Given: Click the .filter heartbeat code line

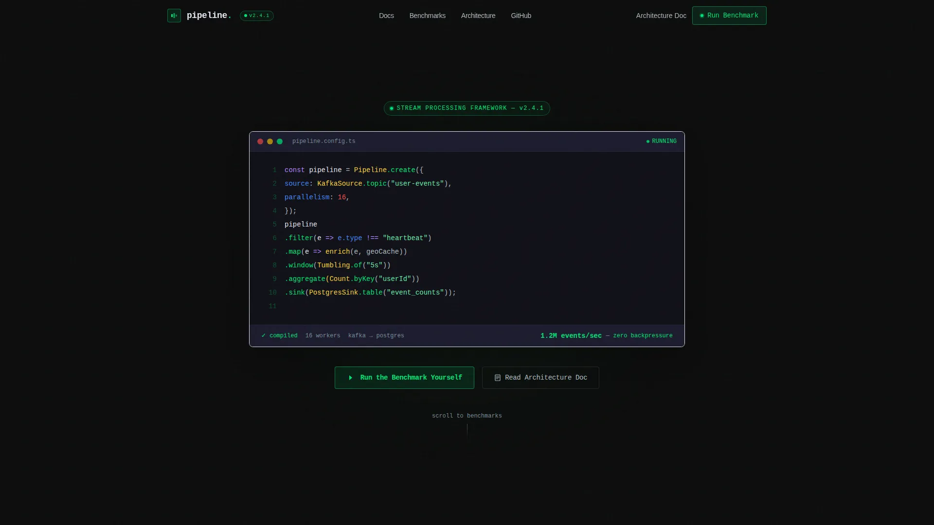Looking at the screenshot, I should 358,238.
